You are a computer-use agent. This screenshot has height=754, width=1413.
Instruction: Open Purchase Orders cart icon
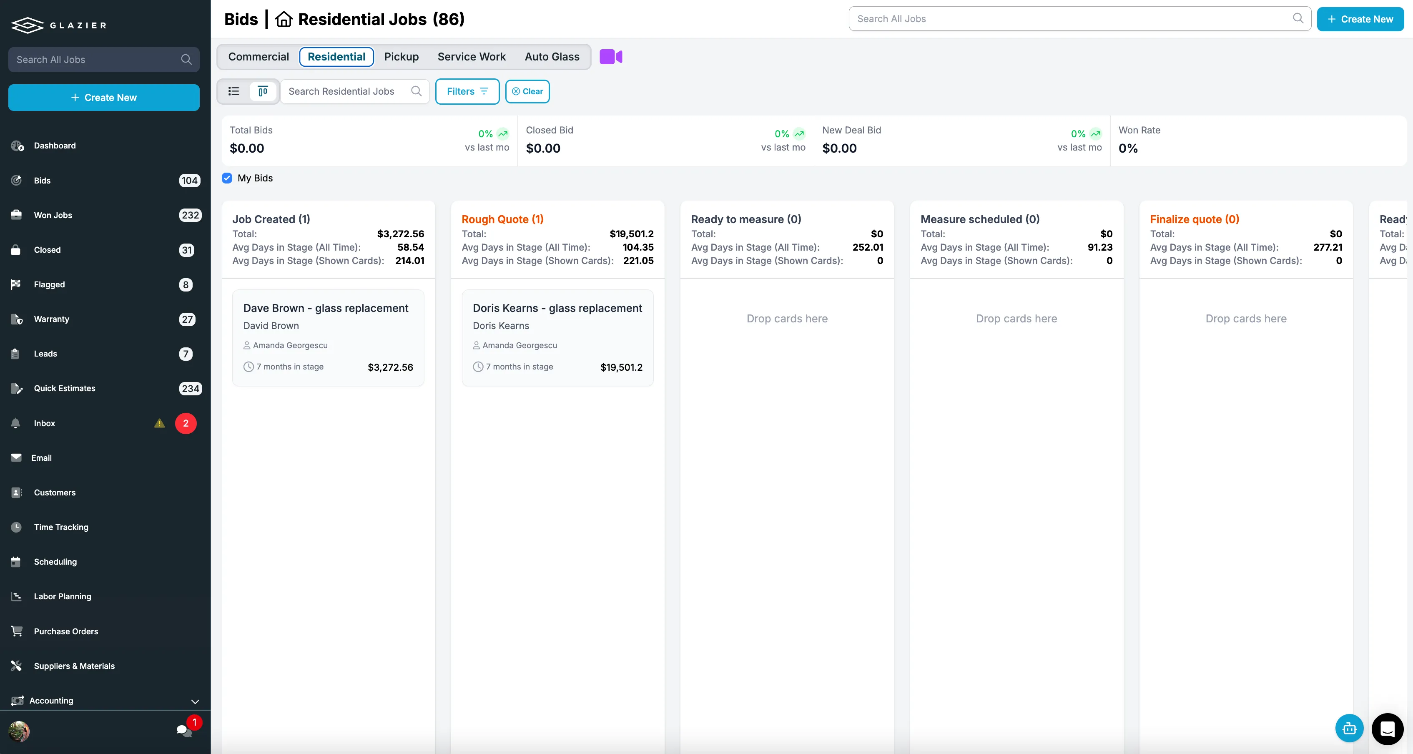(x=16, y=631)
